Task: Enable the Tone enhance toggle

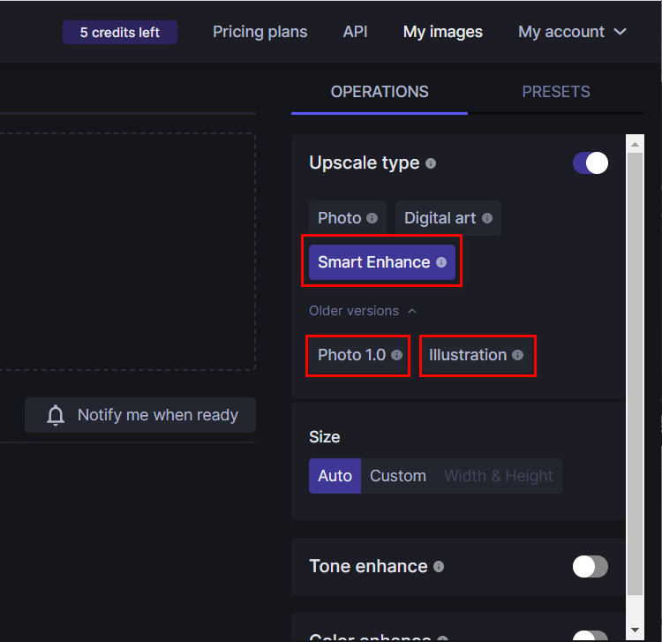Action: coord(591,566)
